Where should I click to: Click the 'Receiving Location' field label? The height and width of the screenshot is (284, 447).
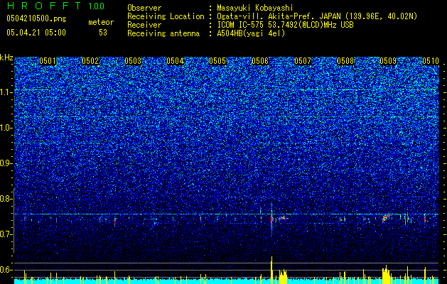[166, 16]
